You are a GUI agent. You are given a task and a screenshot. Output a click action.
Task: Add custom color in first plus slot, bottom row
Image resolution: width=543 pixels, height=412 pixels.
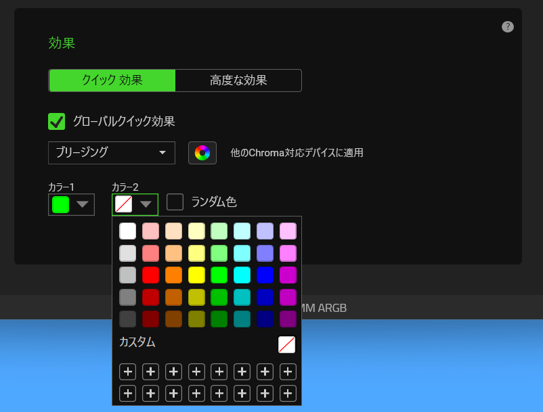127,393
